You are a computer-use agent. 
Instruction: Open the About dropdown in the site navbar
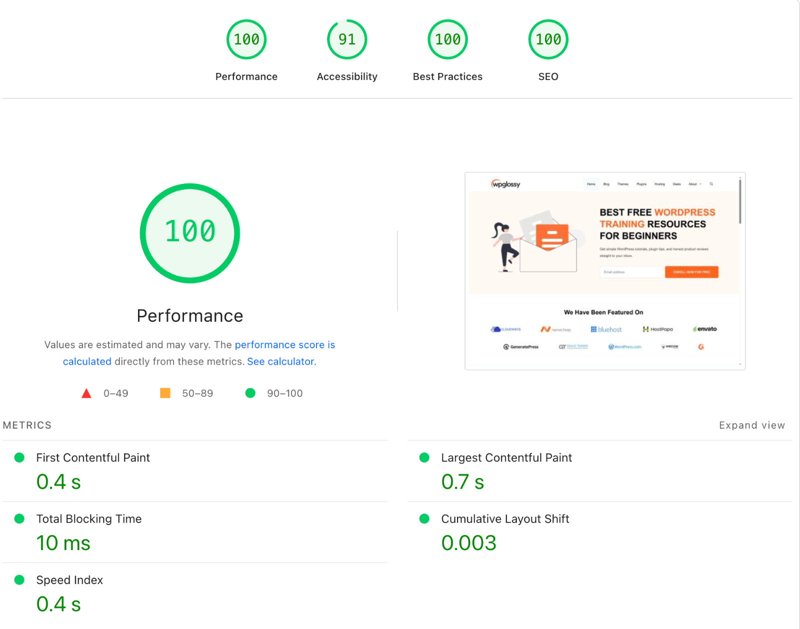(692, 184)
